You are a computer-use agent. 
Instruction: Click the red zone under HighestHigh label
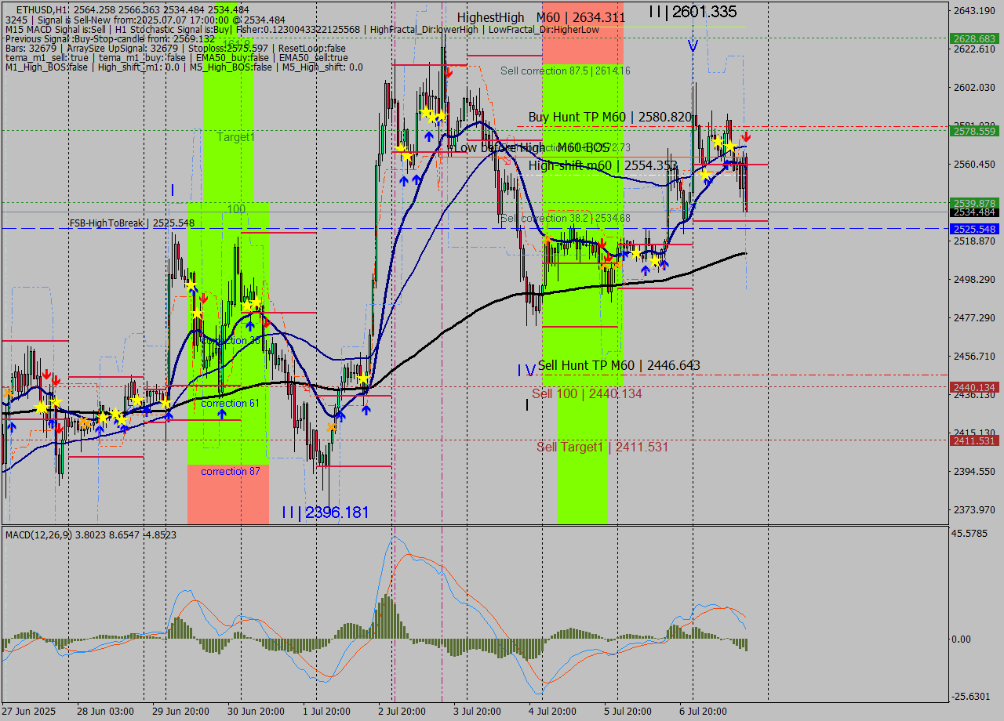[x=582, y=47]
